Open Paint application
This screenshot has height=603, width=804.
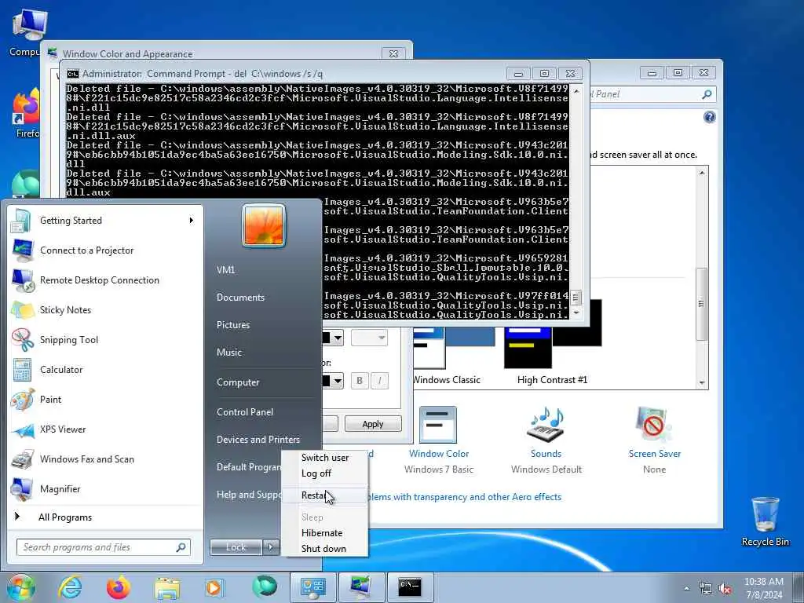105,400
